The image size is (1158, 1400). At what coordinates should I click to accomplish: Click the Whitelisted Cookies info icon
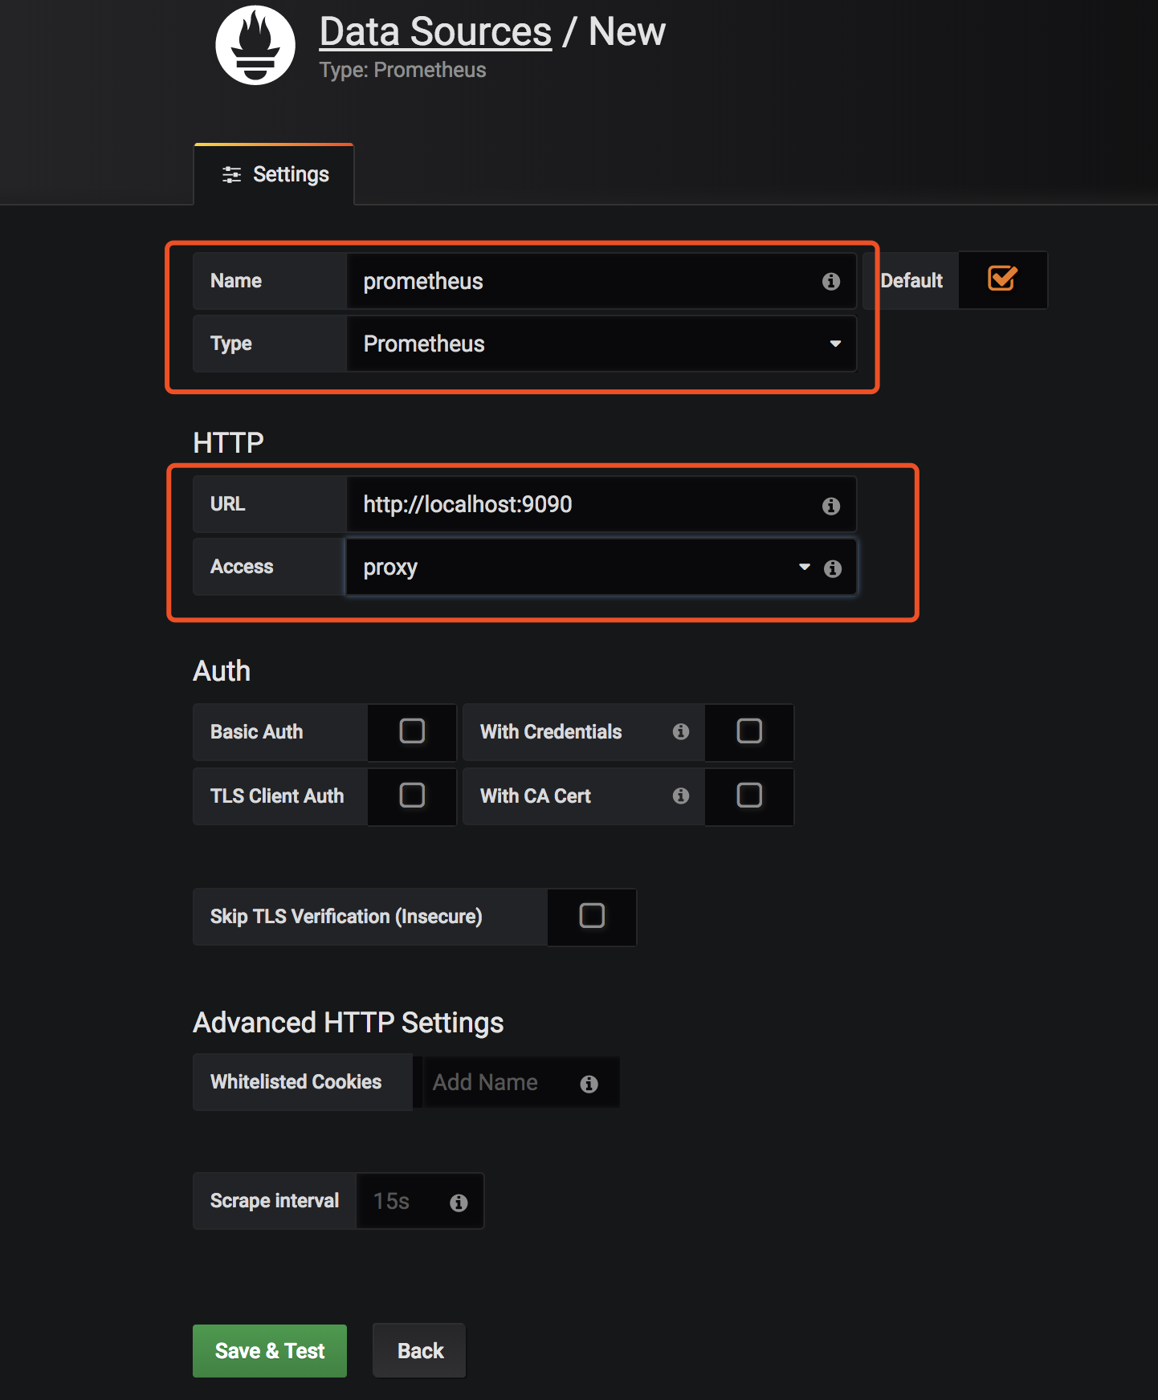pyautogui.click(x=589, y=1084)
